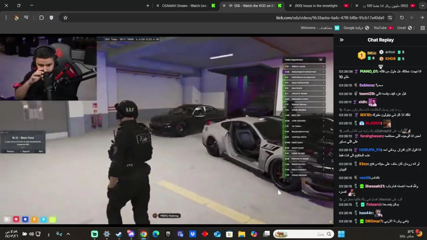
Task: Open Google Maps bookmark
Action: point(356,28)
